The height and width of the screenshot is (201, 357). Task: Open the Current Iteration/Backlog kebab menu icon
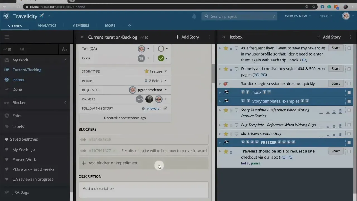[x=209, y=37]
